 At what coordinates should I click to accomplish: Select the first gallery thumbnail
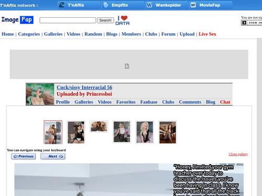pos(53,132)
